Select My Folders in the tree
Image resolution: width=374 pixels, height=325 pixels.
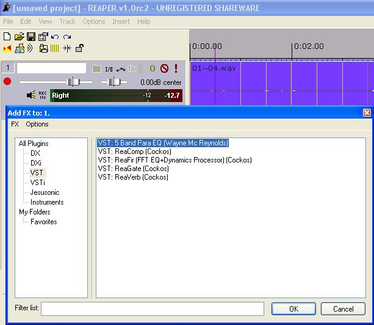tap(35, 212)
